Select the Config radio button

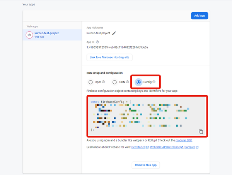(x=138, y=82)
